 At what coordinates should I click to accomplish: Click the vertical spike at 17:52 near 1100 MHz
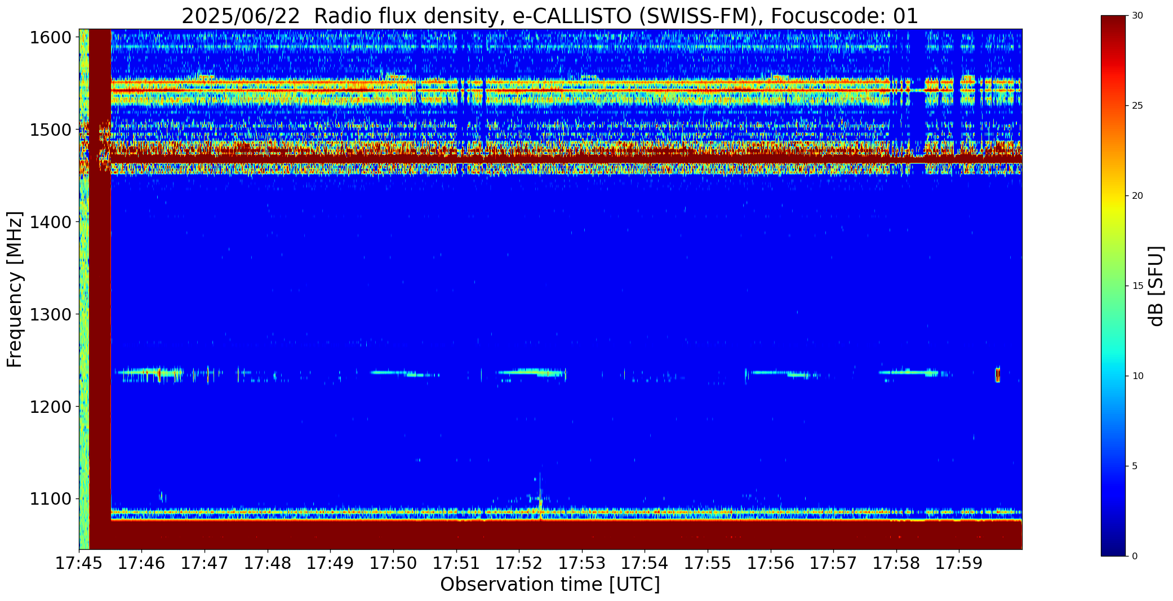pyautogui.click(x=540, y=496)
